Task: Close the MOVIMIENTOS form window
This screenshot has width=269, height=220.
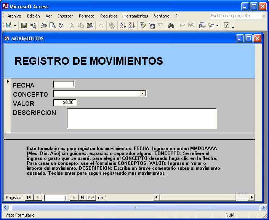Action: pyautogui.click(x=257, y=38)
